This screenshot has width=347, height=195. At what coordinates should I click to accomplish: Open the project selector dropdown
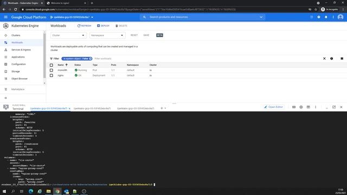pos(72,17)
